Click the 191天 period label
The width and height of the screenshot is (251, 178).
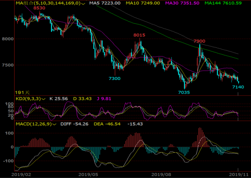(22, 92)
